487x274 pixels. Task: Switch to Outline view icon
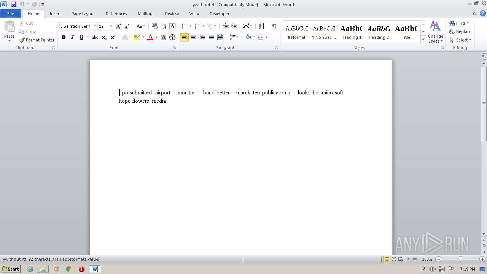pyautogui.click(x=407, y=259)
